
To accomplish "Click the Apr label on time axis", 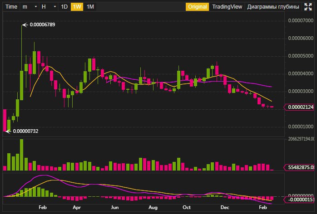I will point(77,208).
